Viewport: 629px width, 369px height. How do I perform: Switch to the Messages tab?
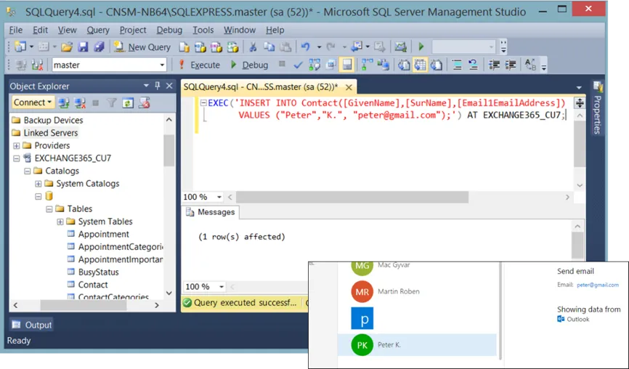pos(211,212)
